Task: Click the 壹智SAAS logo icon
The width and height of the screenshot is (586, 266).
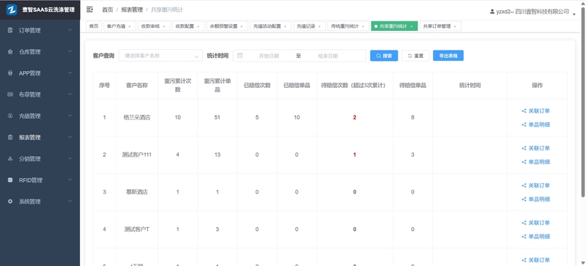Action: [x=12, y=10]
